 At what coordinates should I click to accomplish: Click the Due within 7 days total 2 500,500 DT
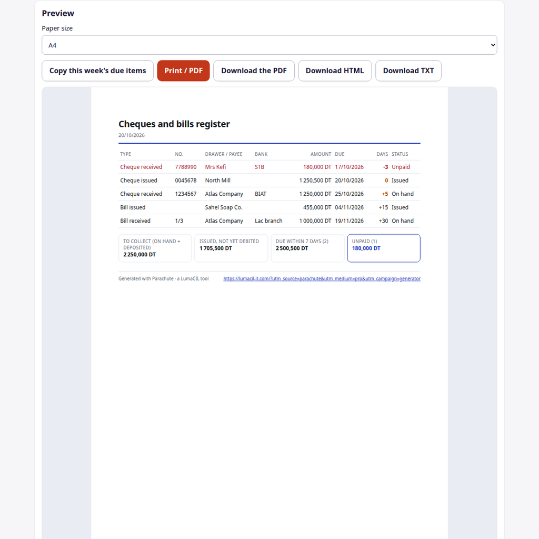[292, 248]
